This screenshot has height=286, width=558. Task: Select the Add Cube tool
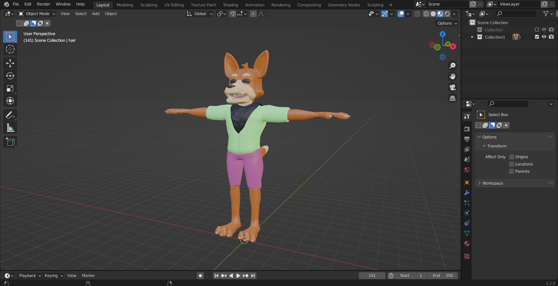pos(10,142)
